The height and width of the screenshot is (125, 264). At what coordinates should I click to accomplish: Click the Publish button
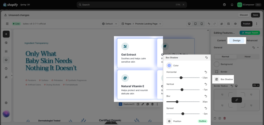click(x=247, y=24)
